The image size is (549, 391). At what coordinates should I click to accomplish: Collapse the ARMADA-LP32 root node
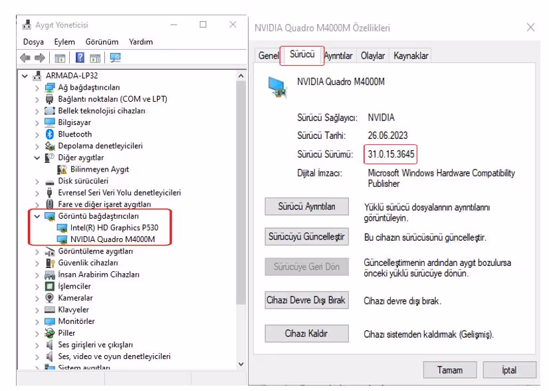[25, 76]
